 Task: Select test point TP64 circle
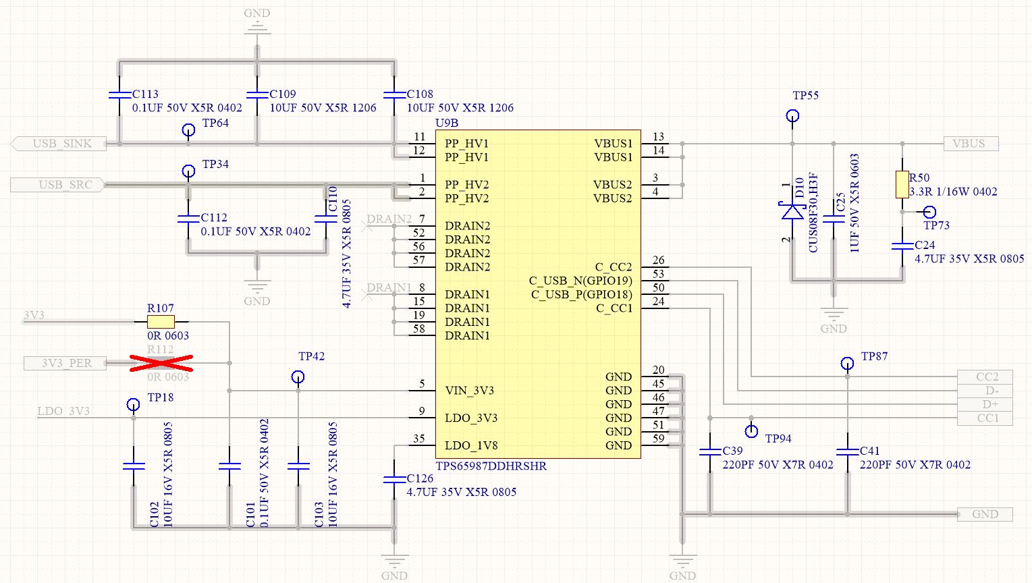[188, 130]
